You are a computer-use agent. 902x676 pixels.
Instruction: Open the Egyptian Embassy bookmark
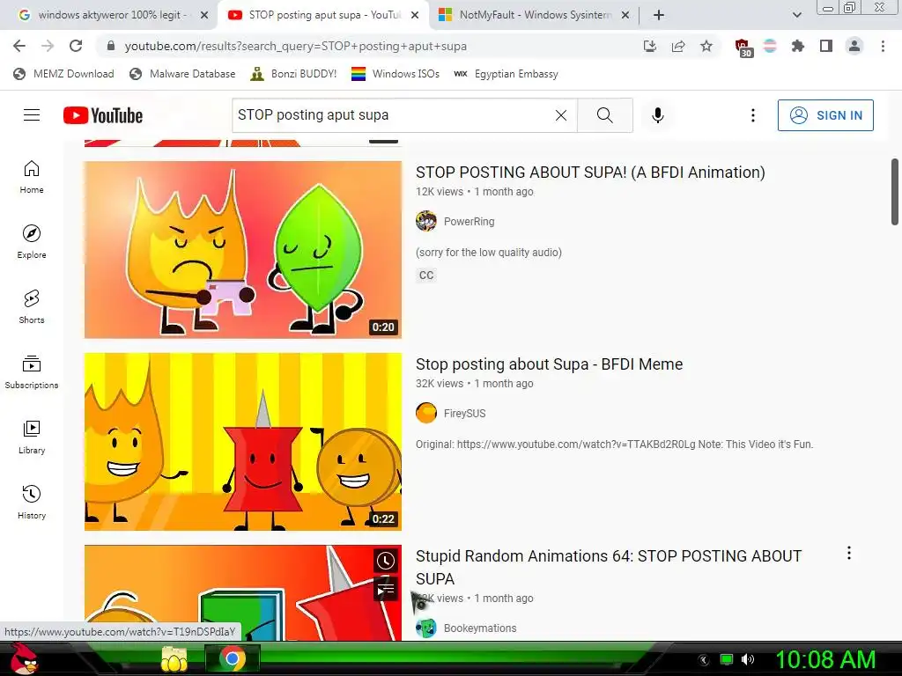coord(506,74)
